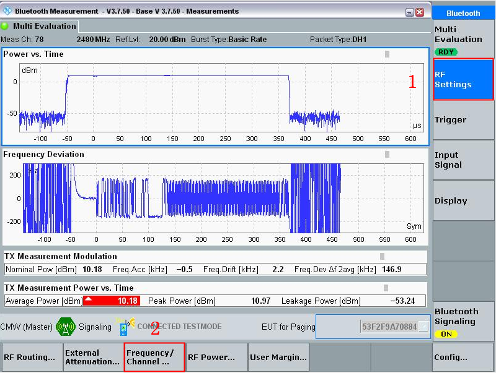This screenshot has height=373, width=496.
Task: Toggle Multi Evaluation RDY softkey
Action: pos(463,39)
